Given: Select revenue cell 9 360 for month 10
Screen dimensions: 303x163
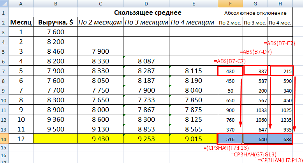Looking at the screenshot, I should coord(55,119).
